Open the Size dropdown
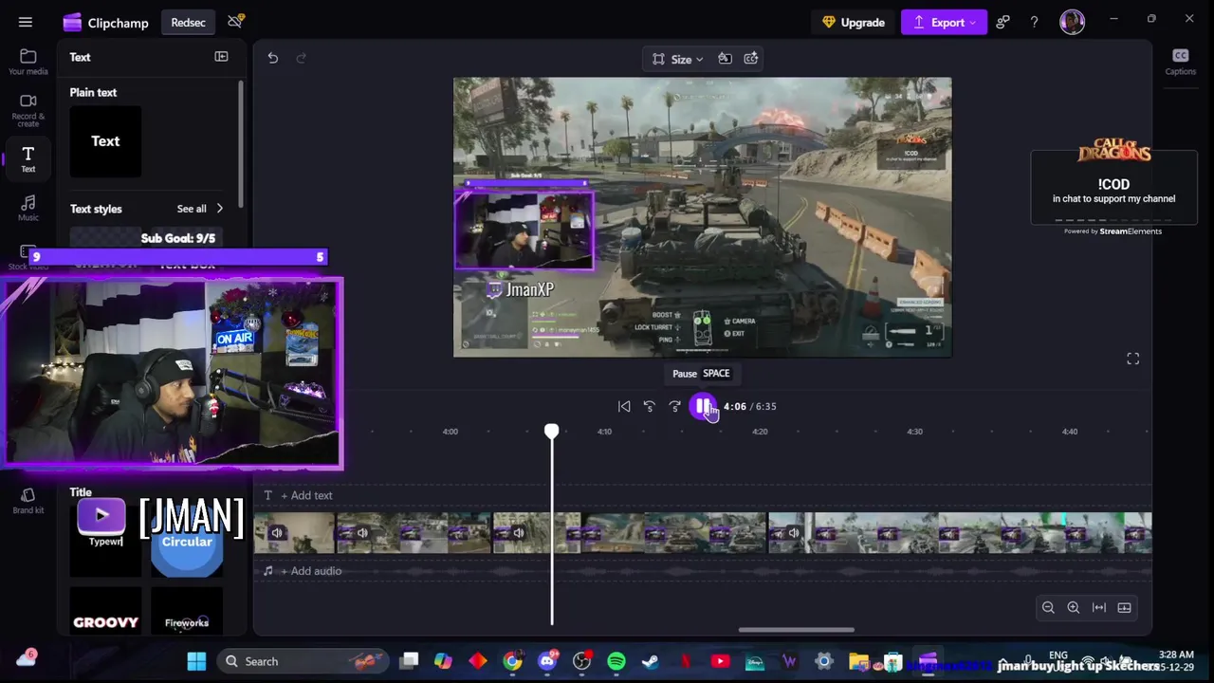Image resolution: width=1214 pixels, height=683 pixels. point(678,59)
